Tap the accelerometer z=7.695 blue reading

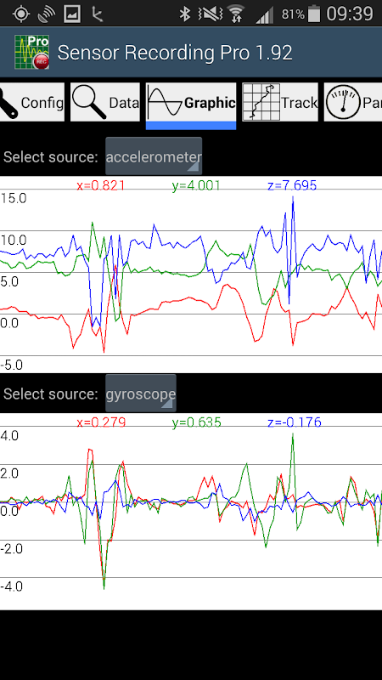click(x=292, y=185)
